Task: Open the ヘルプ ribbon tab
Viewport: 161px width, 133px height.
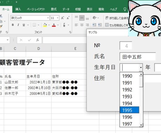Action: (113, 9)
